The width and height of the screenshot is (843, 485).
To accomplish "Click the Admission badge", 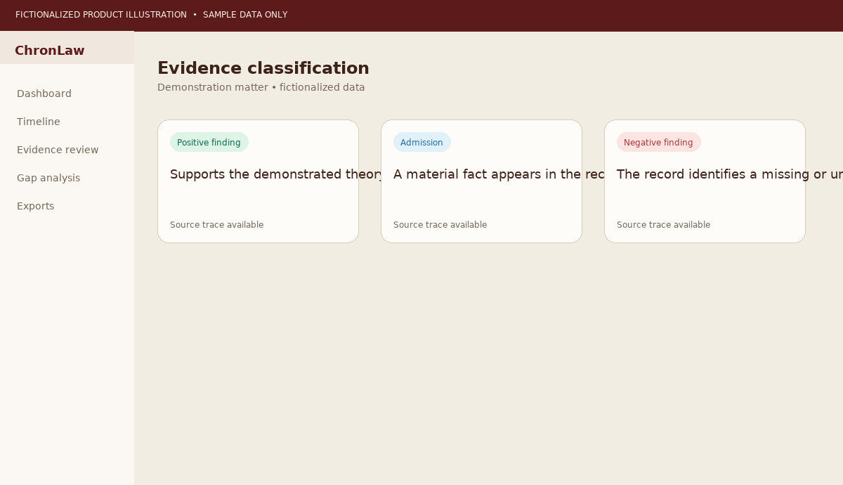I will [x=421, y=142].
